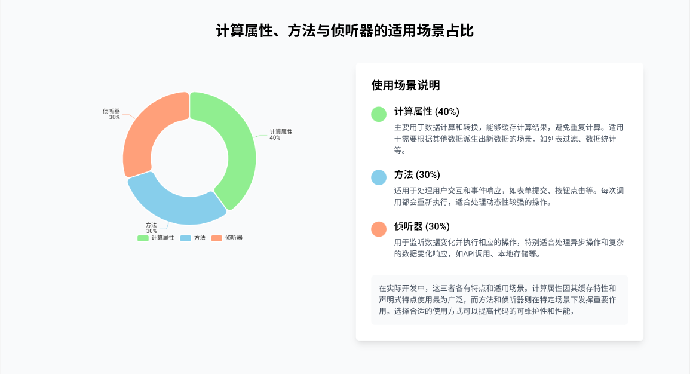The width and height of the screenshot is (690, 374).
Task: Select the 计算属性 (40%) heading in the panel
Action: [427, 112]
